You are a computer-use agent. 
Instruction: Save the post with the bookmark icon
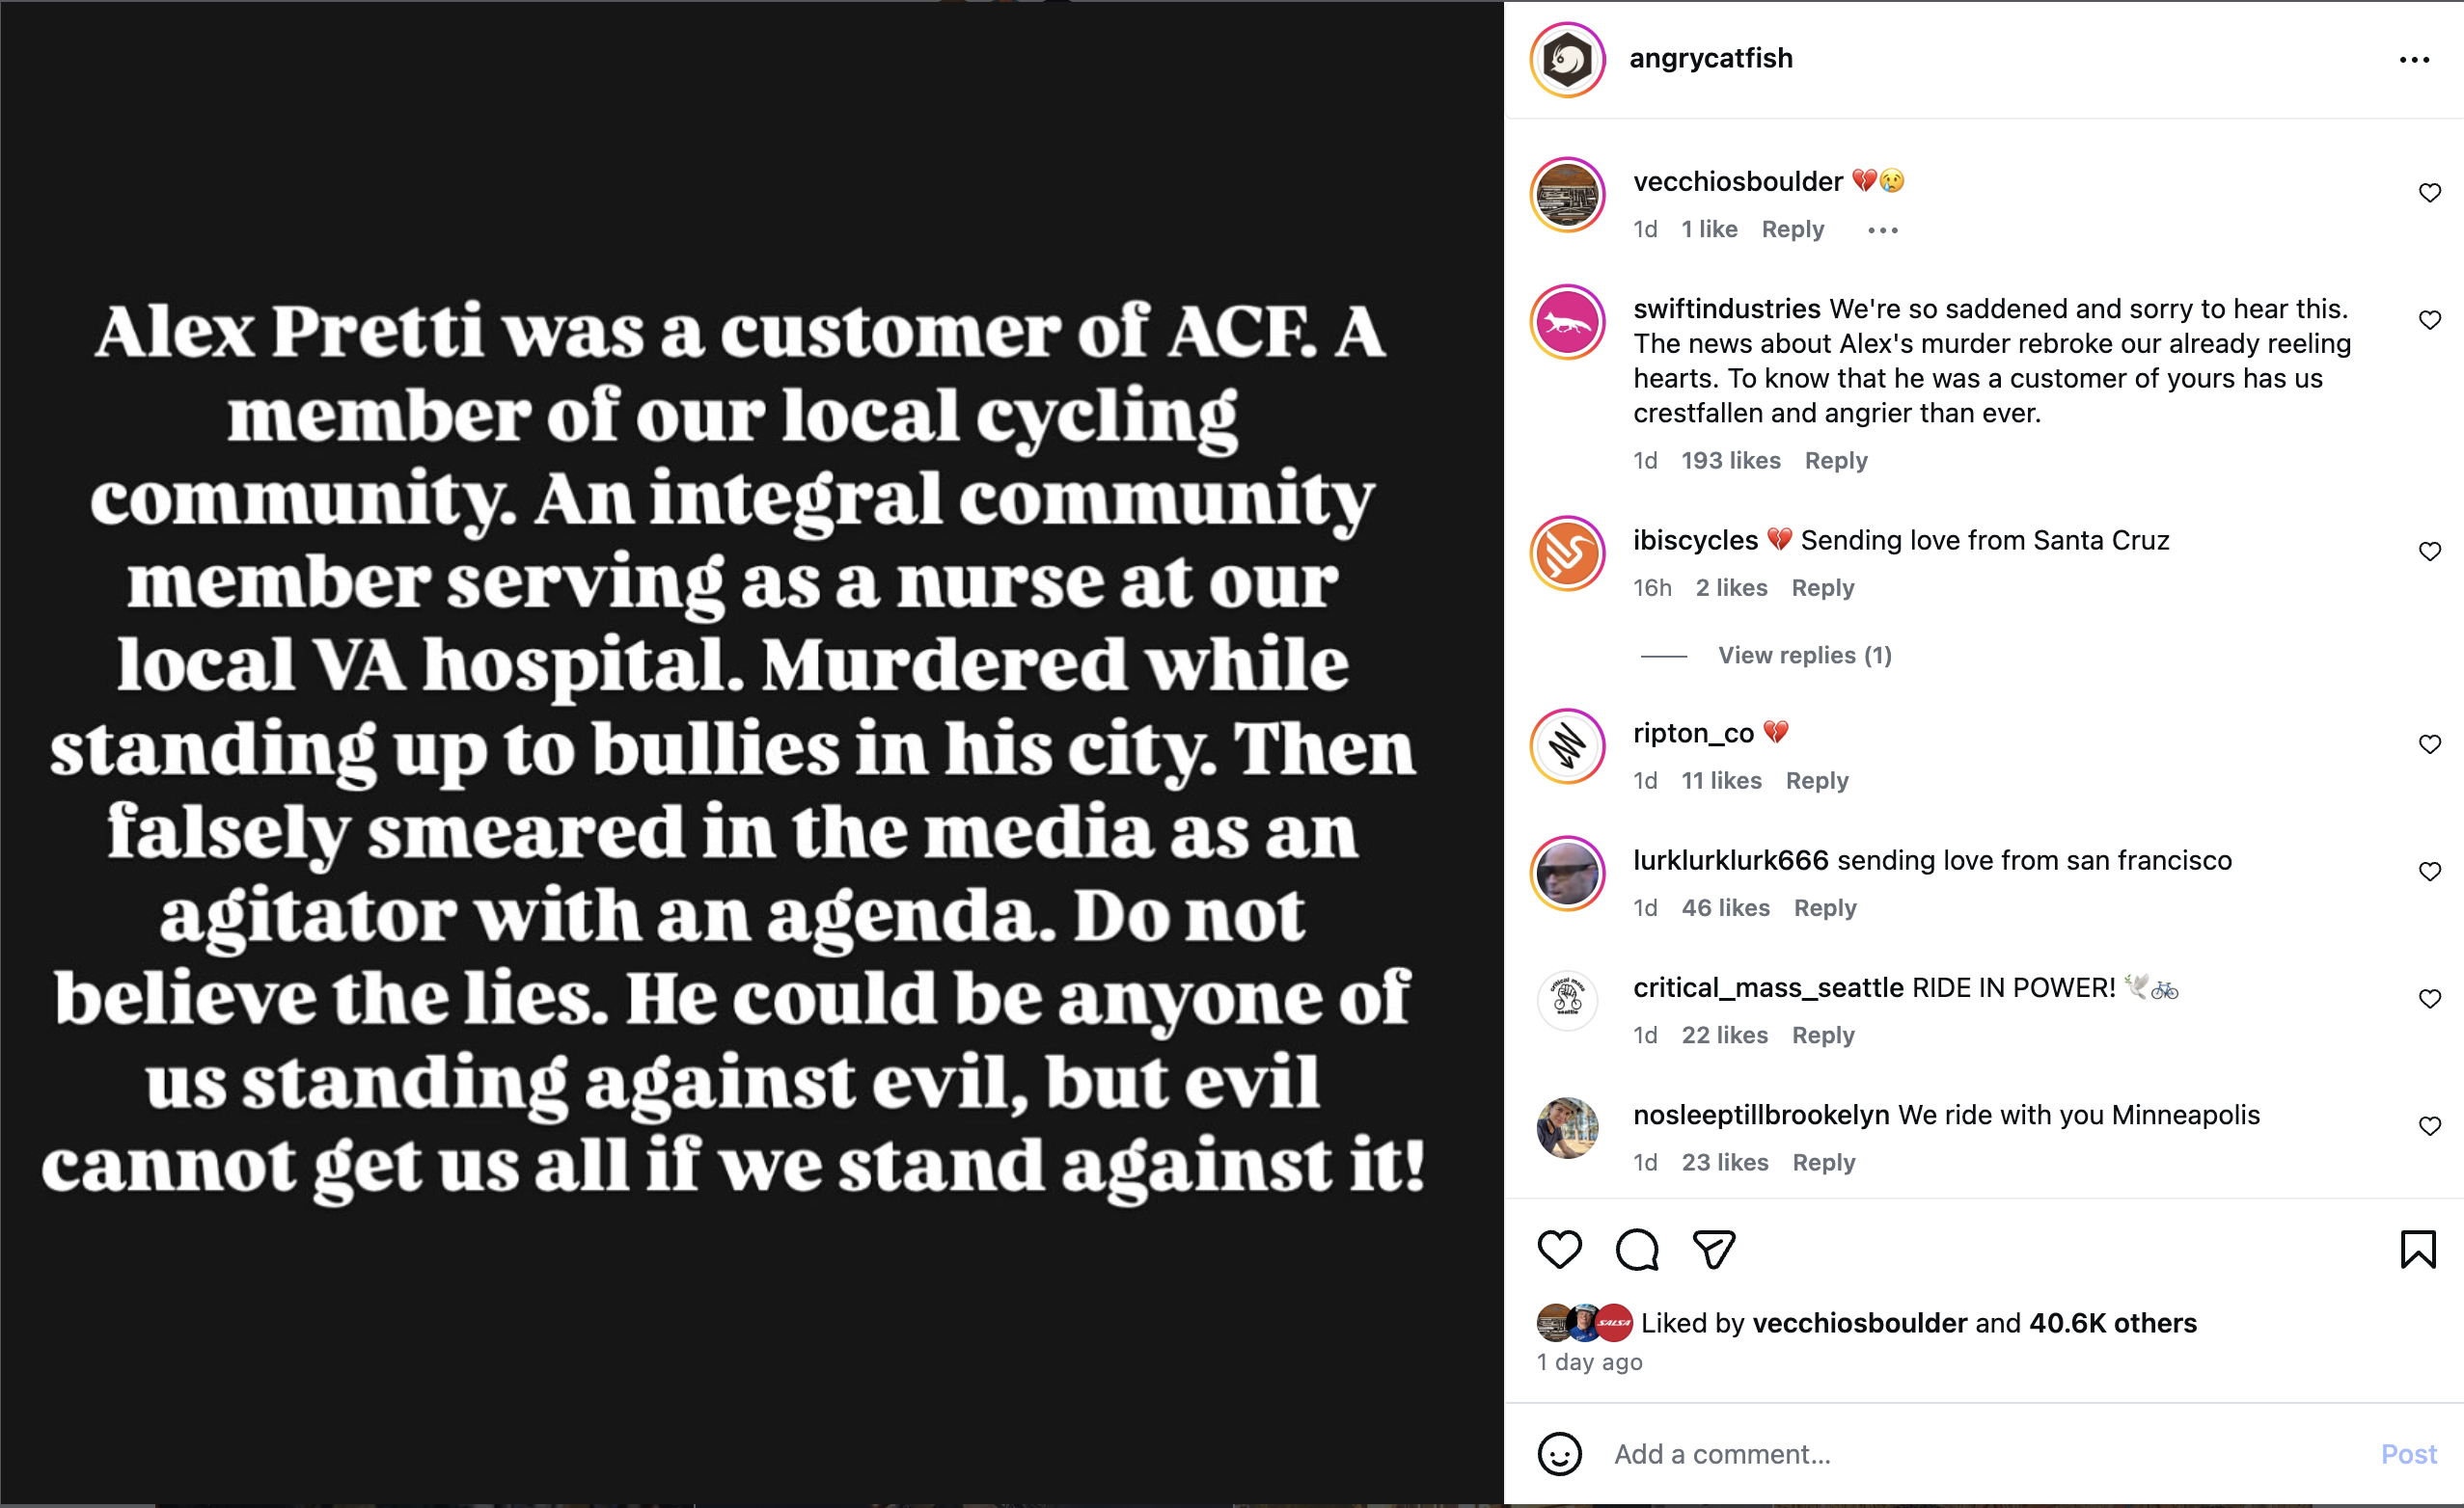point(2420,1250)
